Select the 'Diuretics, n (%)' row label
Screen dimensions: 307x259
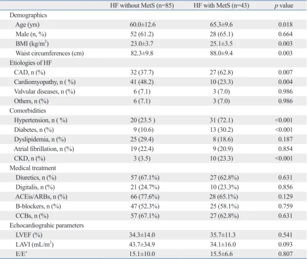[36, 178]
